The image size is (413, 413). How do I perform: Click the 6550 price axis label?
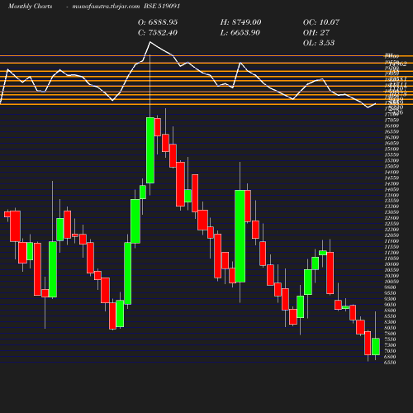(390, 363)
